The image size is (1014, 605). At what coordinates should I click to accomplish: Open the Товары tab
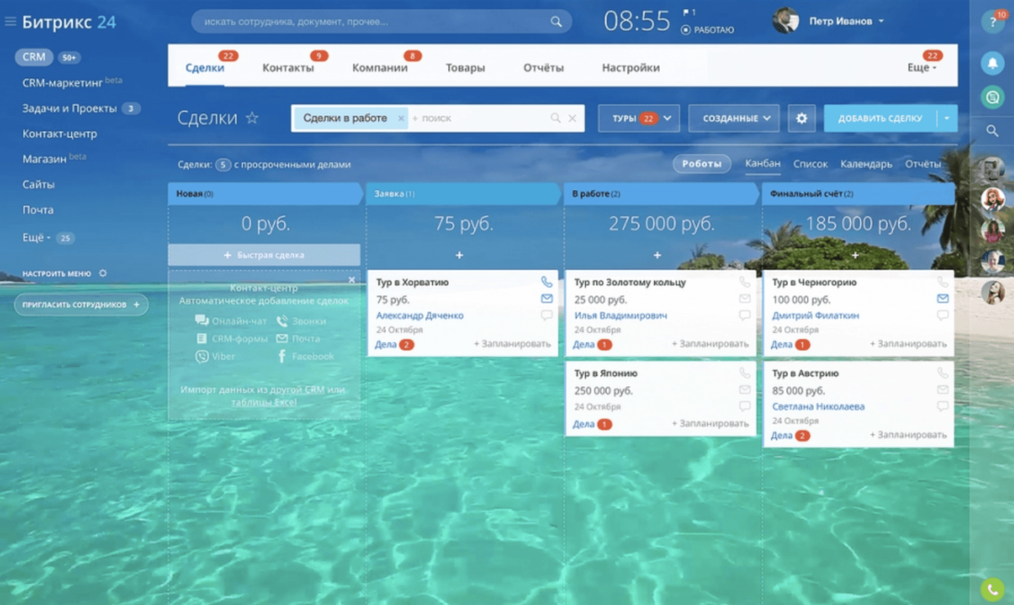[x=465, y=67]
